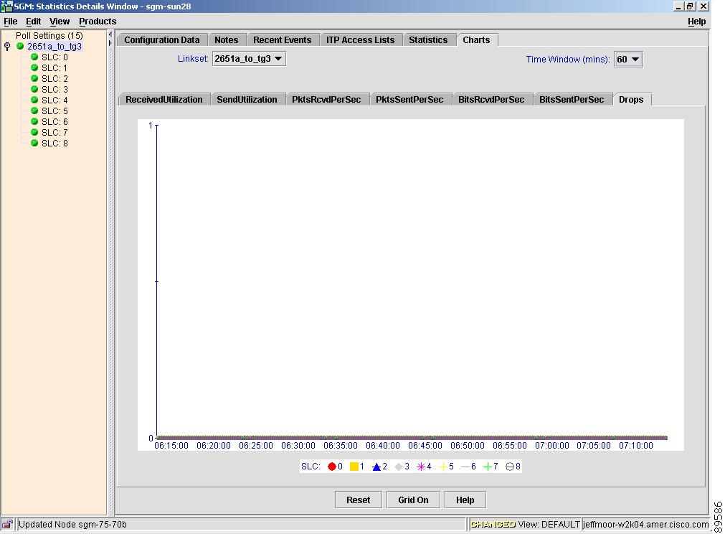Click the green status icon for SLC: 0
725x534 pixels.
[34, 57]
